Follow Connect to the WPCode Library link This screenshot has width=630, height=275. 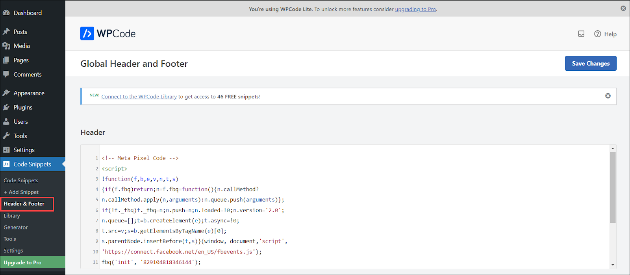click(x=139, y=97)
